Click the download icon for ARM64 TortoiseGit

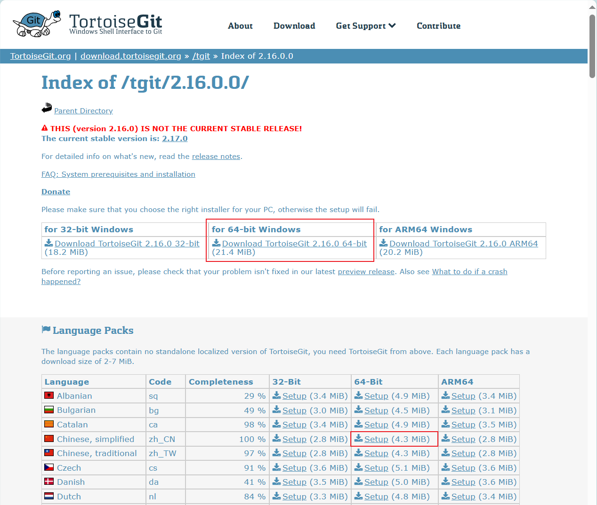pyautogui.click(x=384, y=243)
